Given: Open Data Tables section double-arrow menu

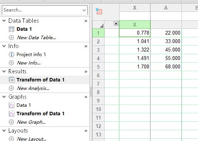Looking at the screenshot, I should [x=86, y=21].
